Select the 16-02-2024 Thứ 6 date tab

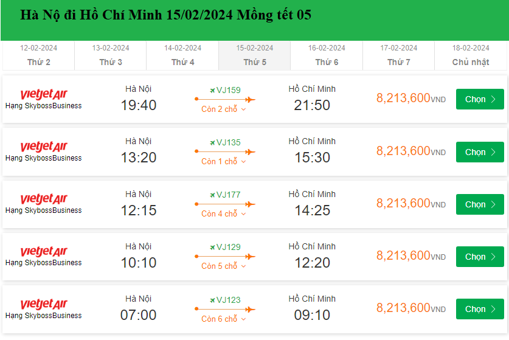click(x=327, y=55)
